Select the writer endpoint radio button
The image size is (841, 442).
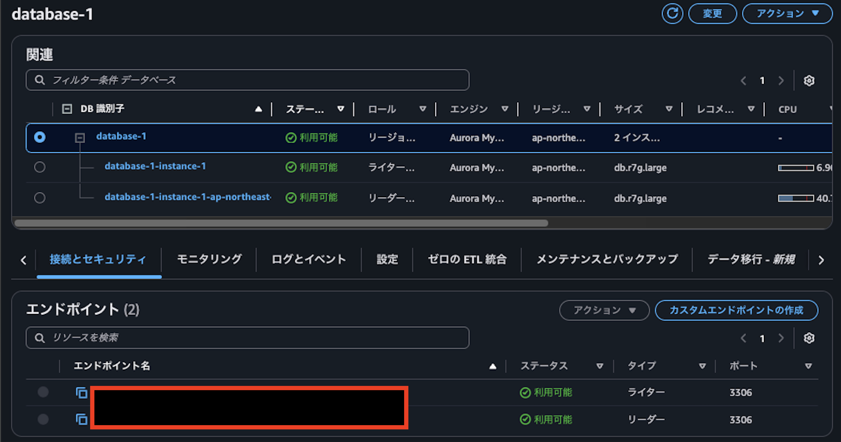click(x=43, y=393)
